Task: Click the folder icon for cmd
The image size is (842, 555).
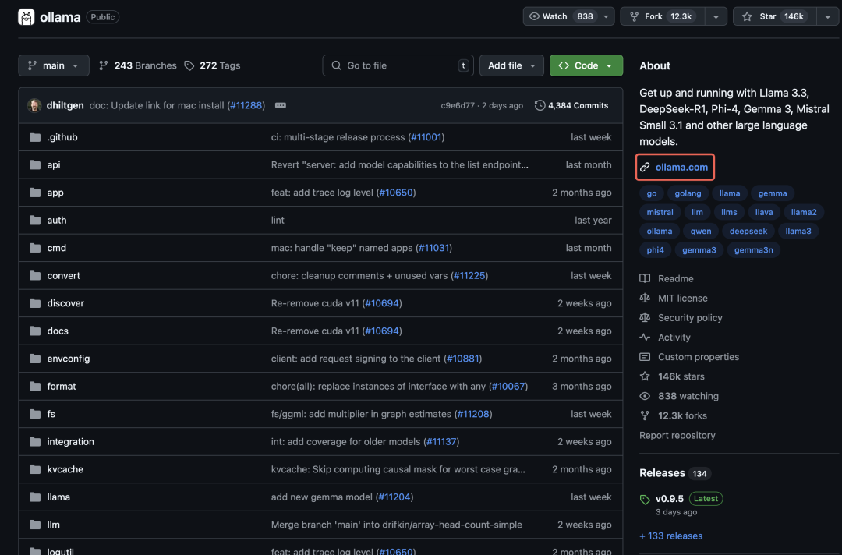Action: click(35, 248)
